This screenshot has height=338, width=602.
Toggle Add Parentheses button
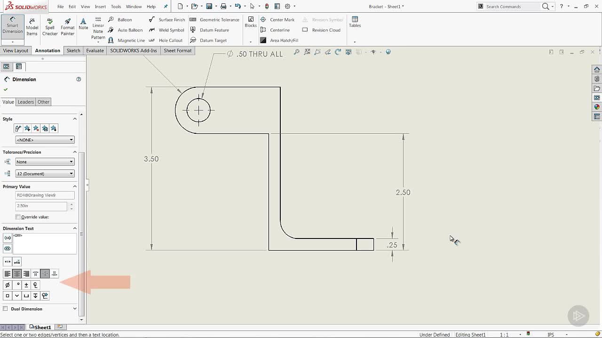8,238
